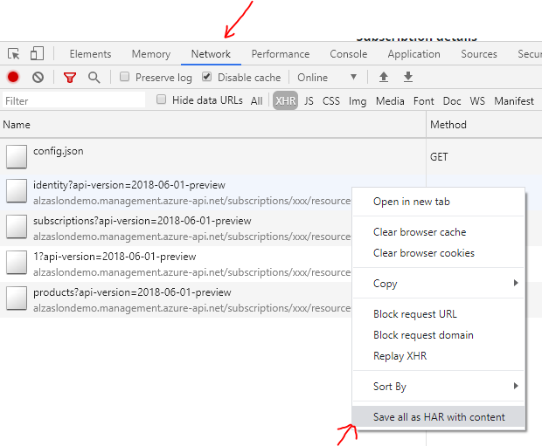The height and width of the screenshot is (446, 542).
Task: Toggle the device toolbar icon
Action: click(37, 53)
